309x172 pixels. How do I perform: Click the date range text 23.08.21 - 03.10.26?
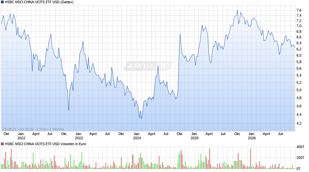point(18,129)
